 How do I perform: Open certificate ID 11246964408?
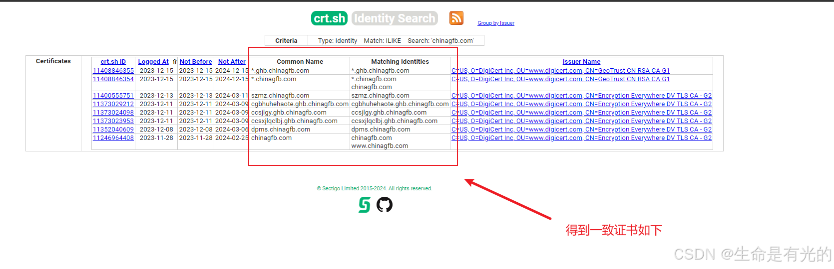point(113,138)
